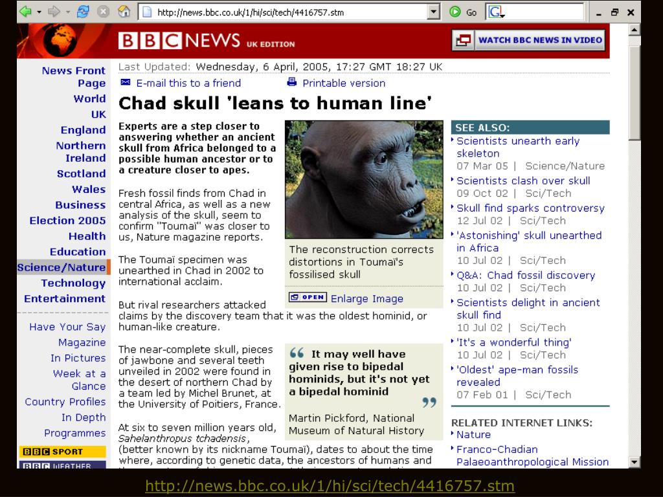663x497 pixels.
Task: Select World in the sidebar
Action: pyautogui.click(x=89, y=99)
